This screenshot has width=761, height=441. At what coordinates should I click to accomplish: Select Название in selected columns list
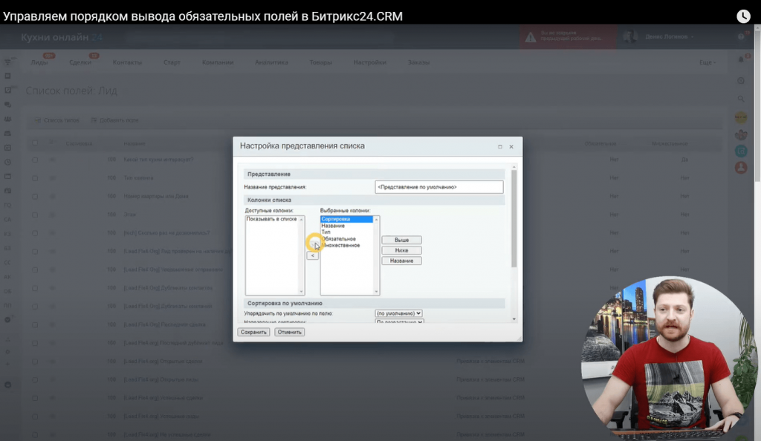point(333,226)
